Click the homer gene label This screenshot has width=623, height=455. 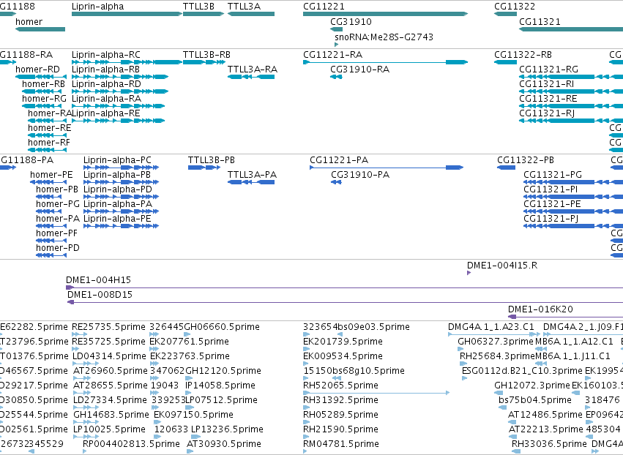click(x=29, y=21)
